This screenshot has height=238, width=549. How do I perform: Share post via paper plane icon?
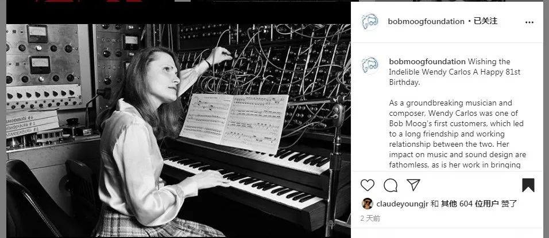(413, 185)
